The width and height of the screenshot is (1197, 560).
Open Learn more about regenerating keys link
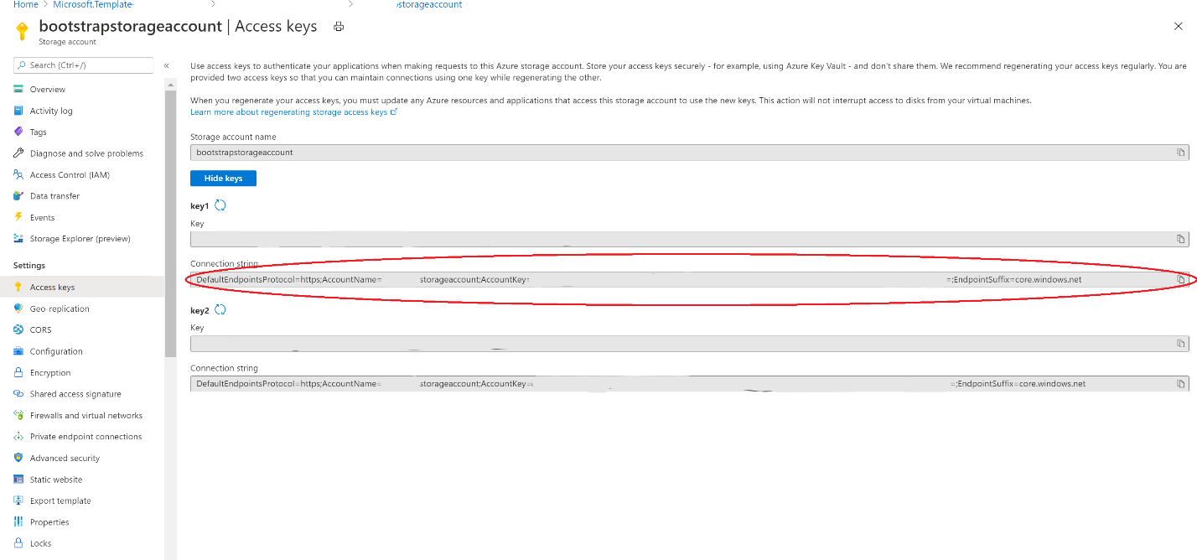tap(293, 111)
